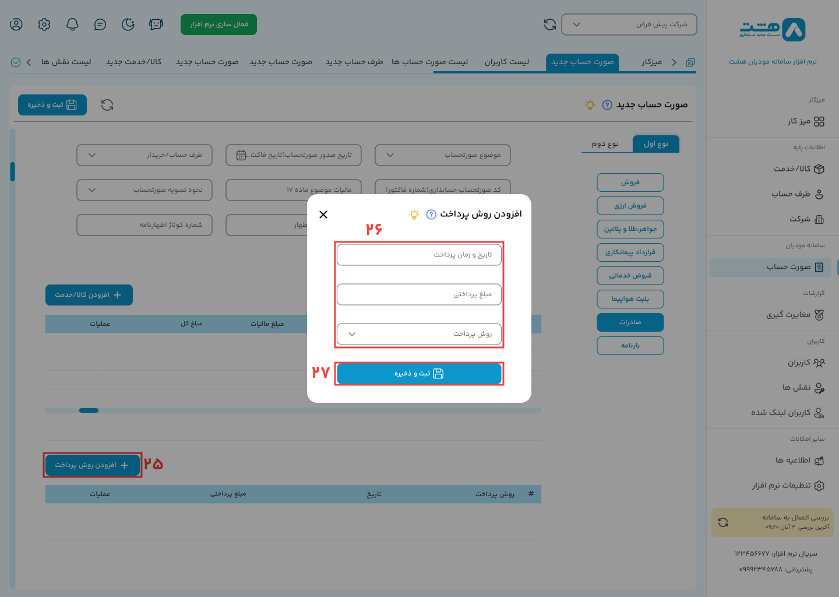Click the lightbulb tips icon in dialog
Viewport: 839px width, 597px height.
tap(414, 215)
